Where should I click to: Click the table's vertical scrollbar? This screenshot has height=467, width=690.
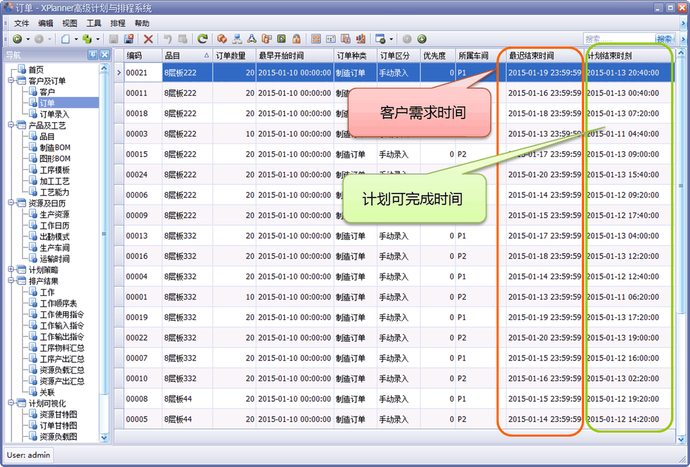coord(681,247)
